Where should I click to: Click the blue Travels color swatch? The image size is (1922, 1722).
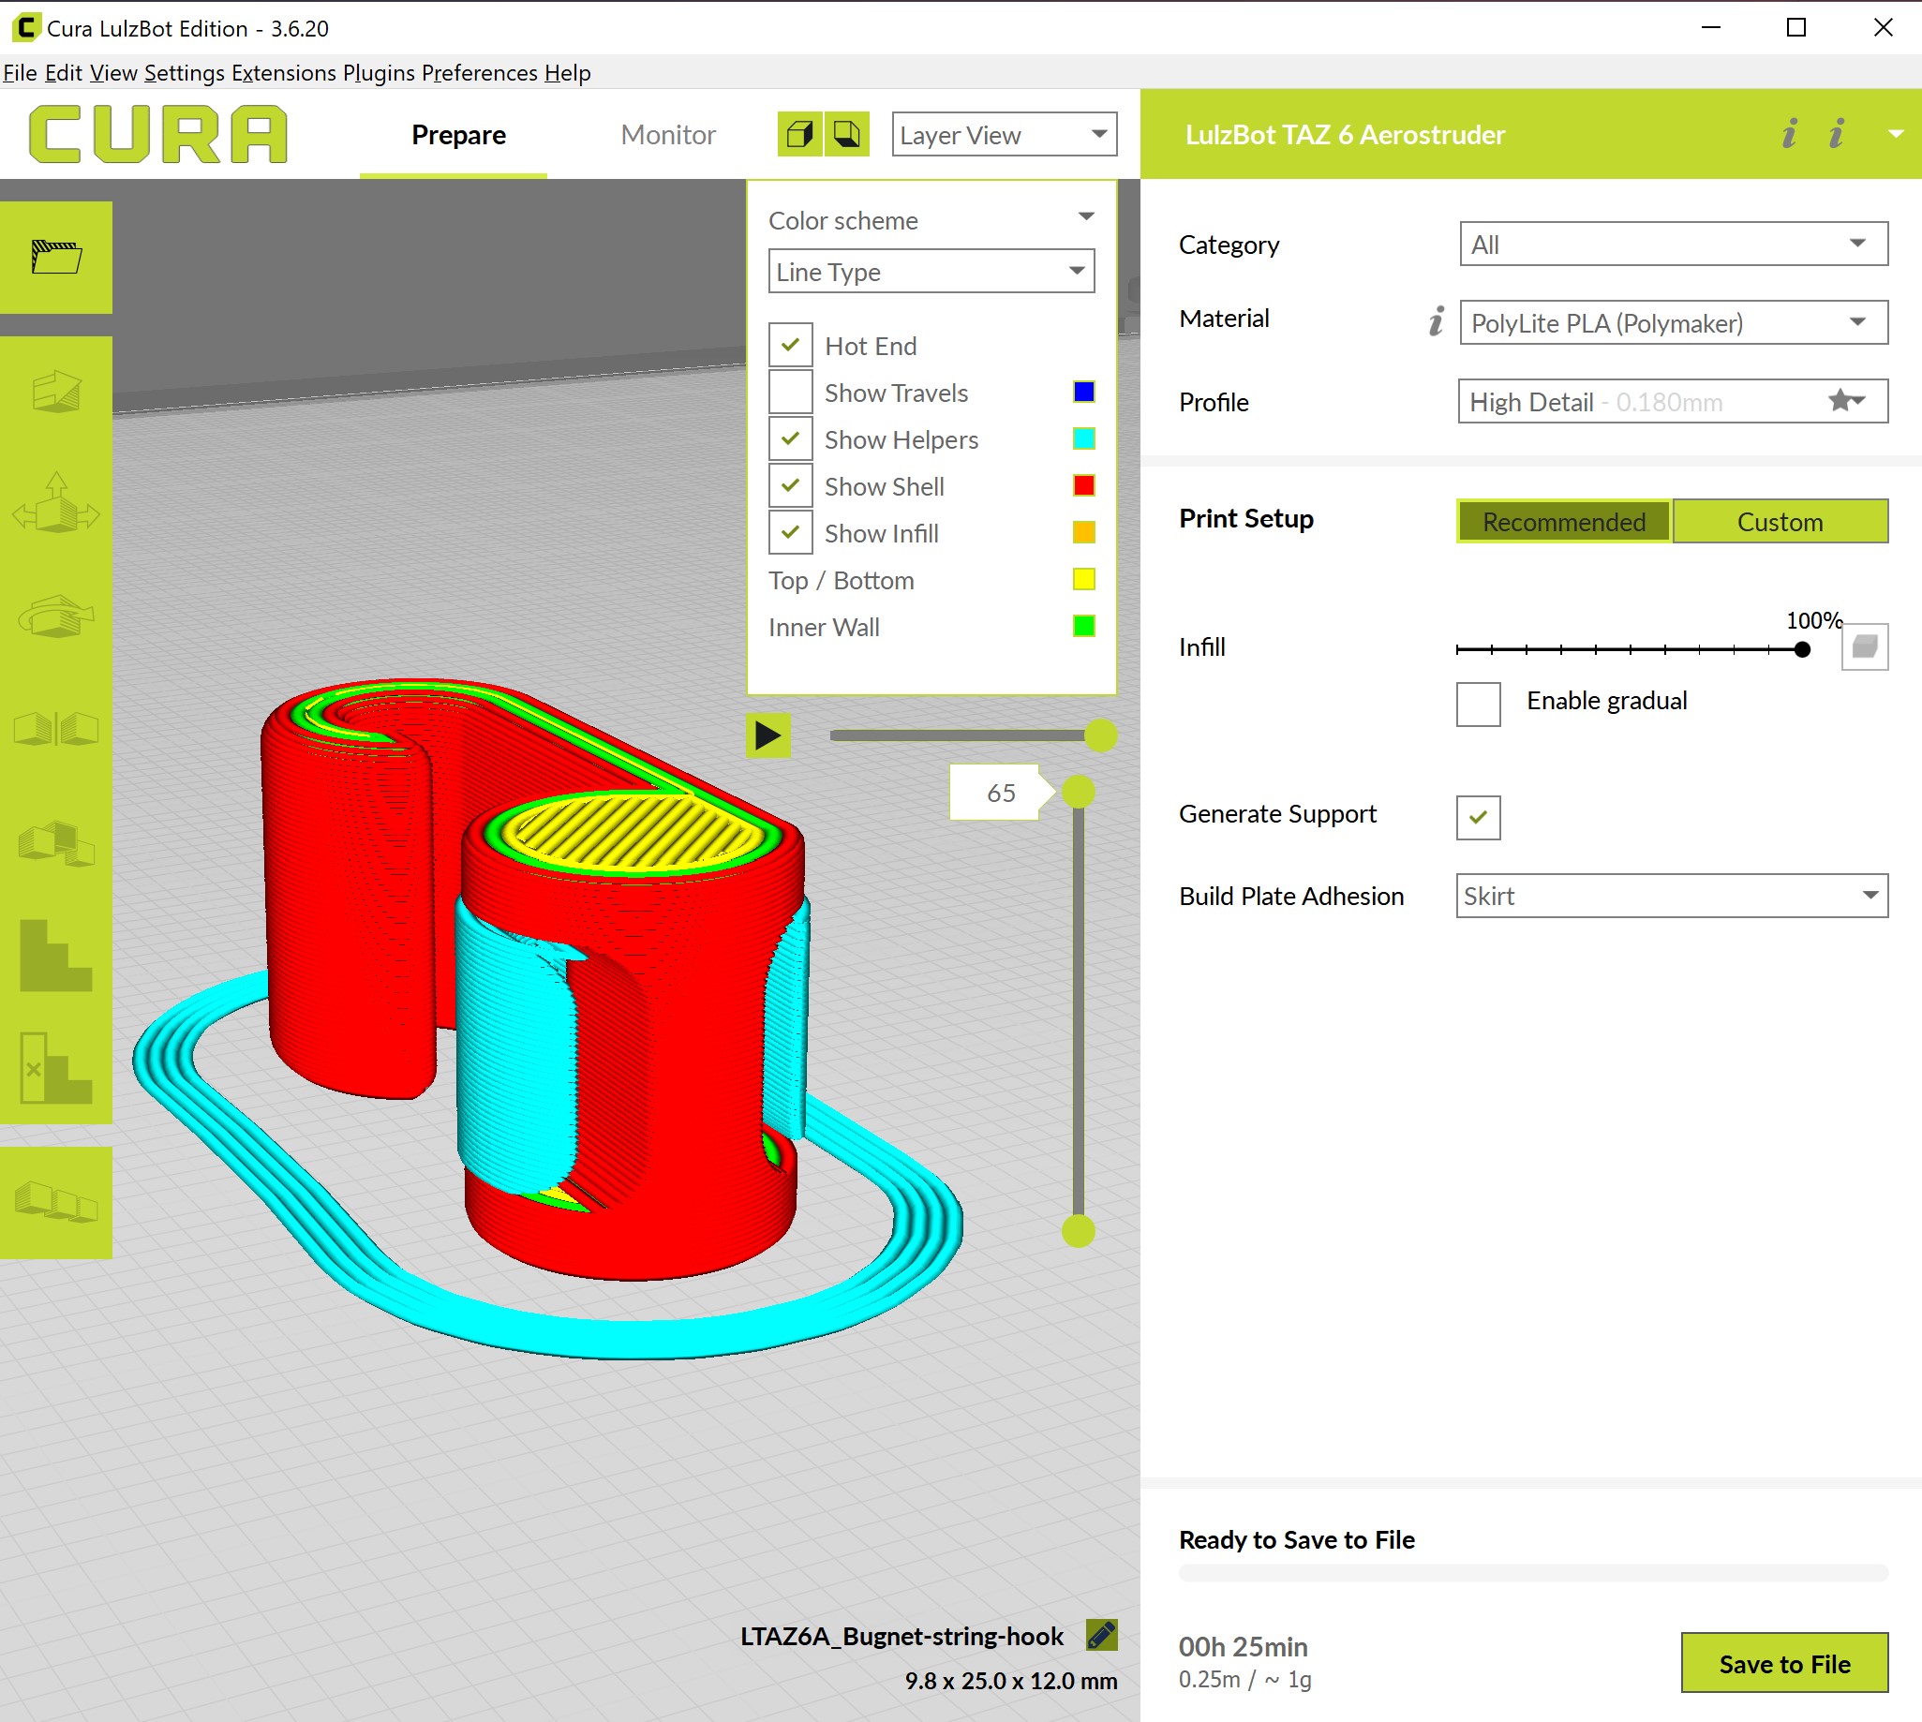pos(1083,392)
